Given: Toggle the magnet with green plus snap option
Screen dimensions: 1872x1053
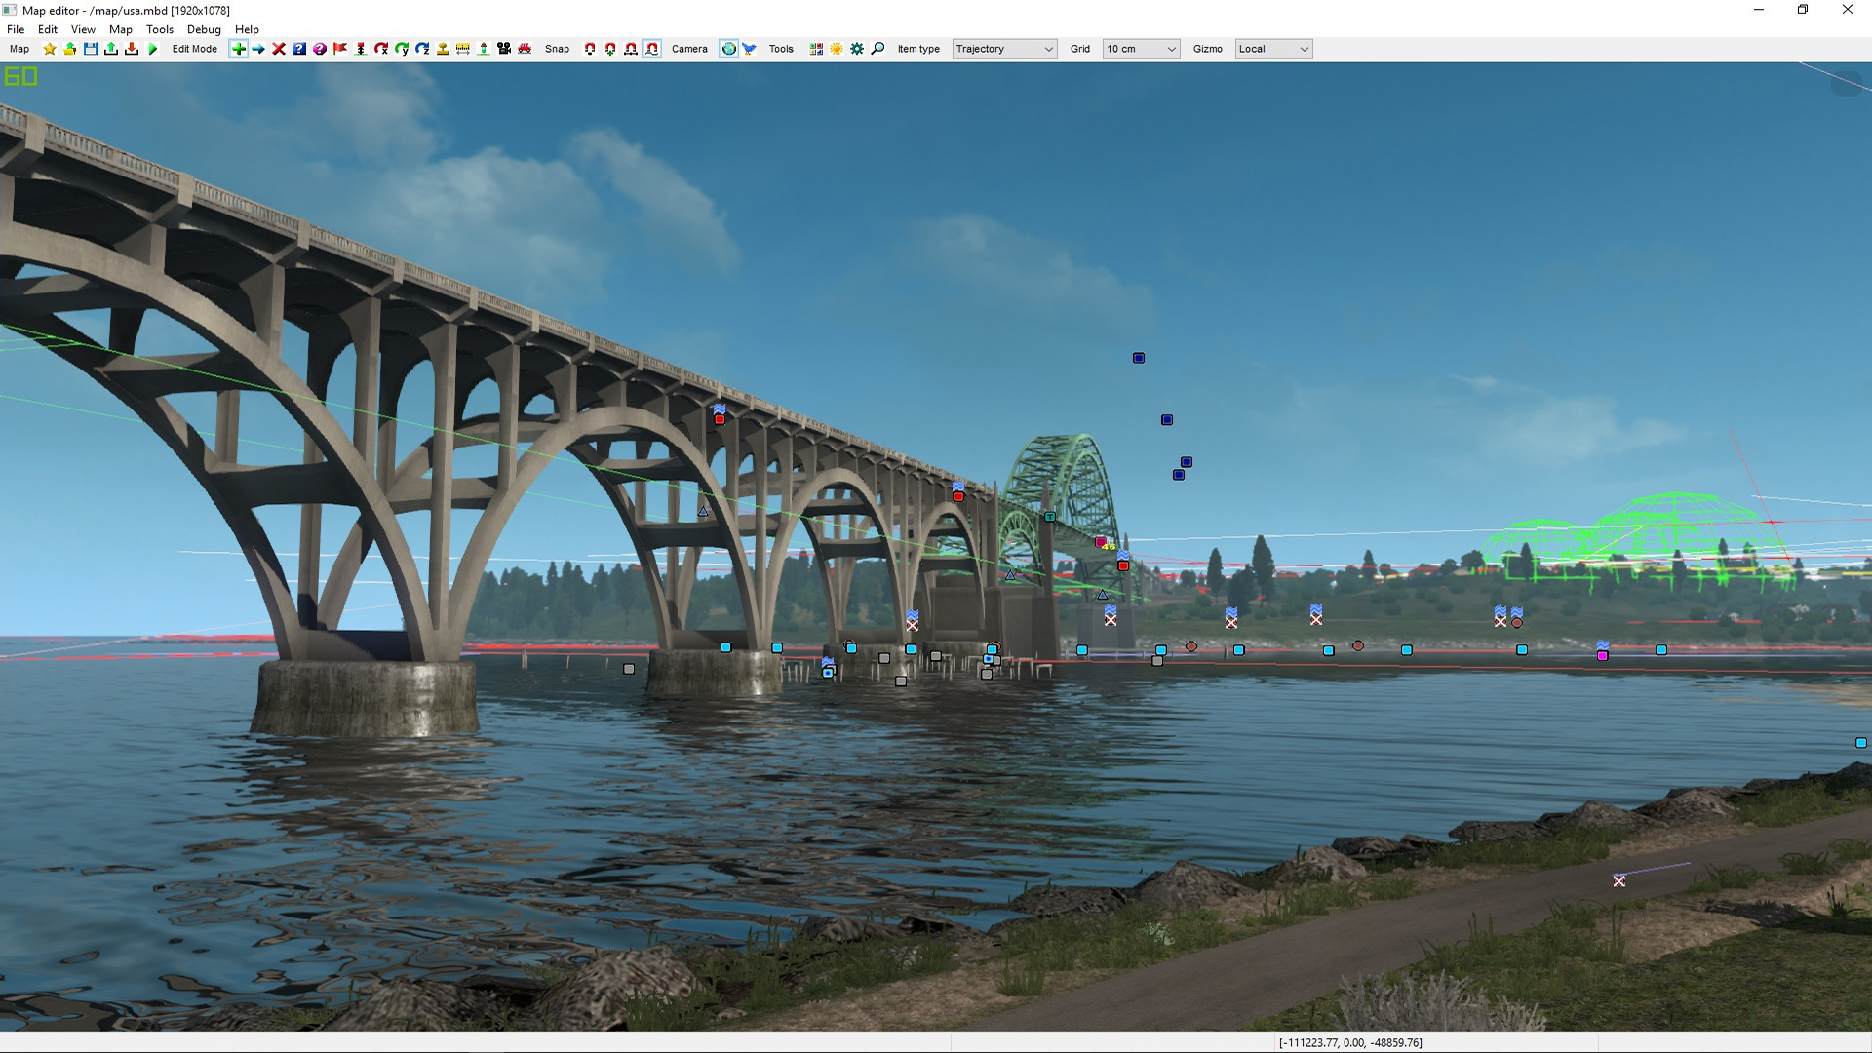Looking at the screenshot, I should [610, 49].
